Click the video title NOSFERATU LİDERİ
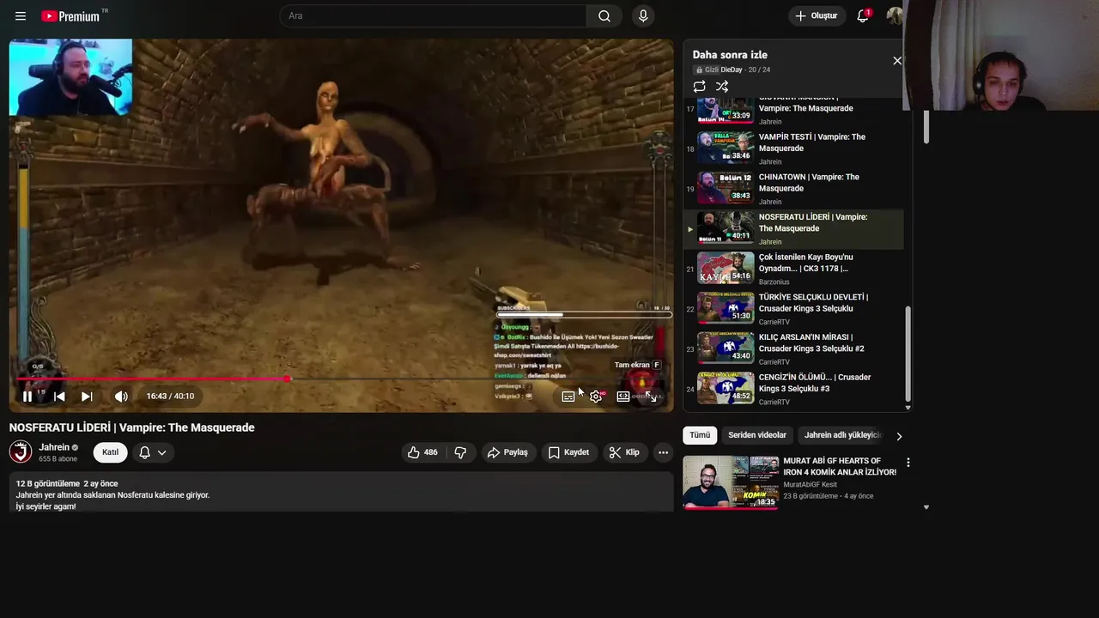This screenshot has width=1099, height=618. click(131, 427)
